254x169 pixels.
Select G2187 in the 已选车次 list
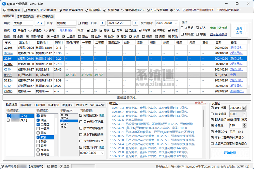(x=69, y=124)
